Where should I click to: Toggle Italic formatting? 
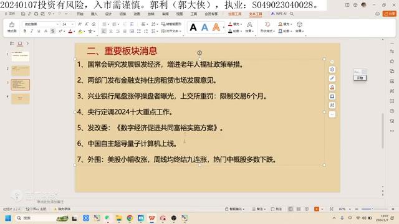tap(32, 31)
